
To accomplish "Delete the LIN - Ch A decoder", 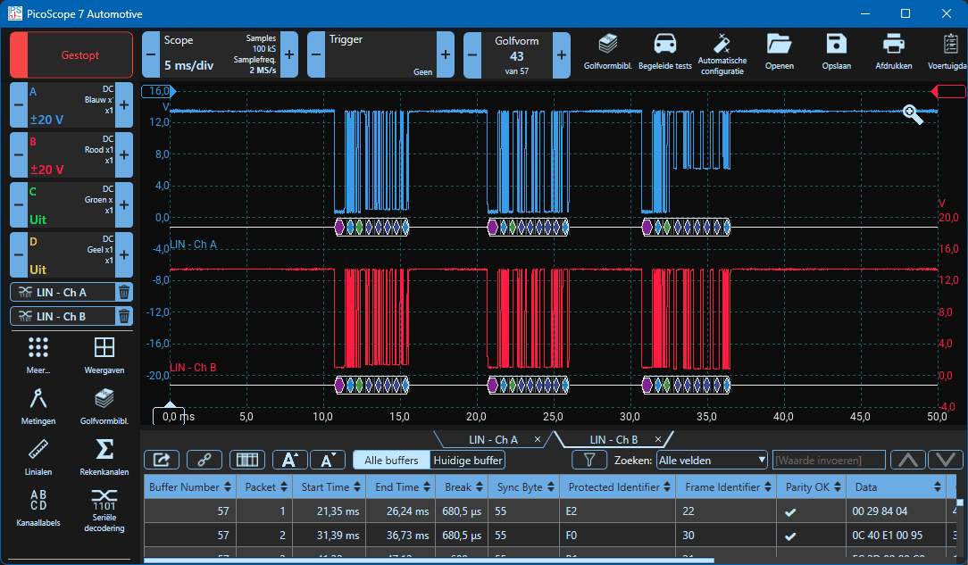I will tap(124, 292).
